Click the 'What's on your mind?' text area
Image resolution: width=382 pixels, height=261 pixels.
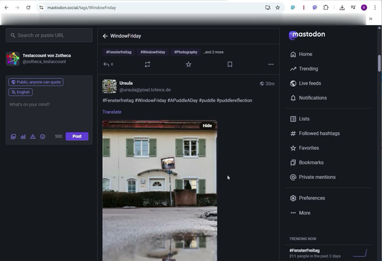click(x=49, y=114)
